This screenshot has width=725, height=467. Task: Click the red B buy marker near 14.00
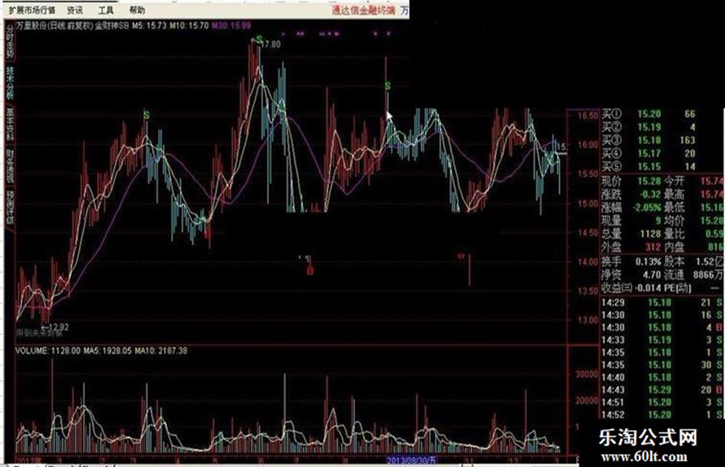(310, 271)
